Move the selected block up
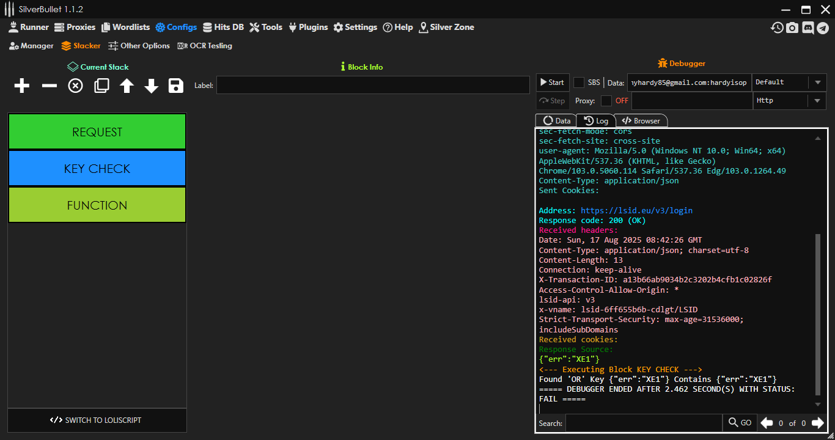This screenshot has width=835, height=440. [x=127, y=86]
